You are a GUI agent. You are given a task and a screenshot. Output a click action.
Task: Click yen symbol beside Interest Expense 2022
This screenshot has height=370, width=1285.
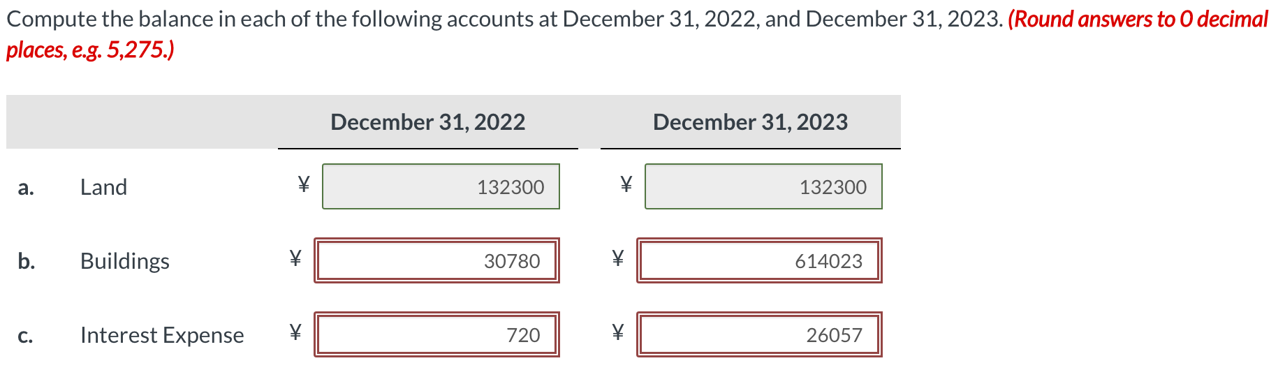point(295,332)
